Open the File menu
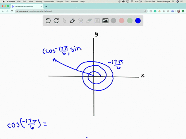186x139 pixels. (x=19, y=2)
